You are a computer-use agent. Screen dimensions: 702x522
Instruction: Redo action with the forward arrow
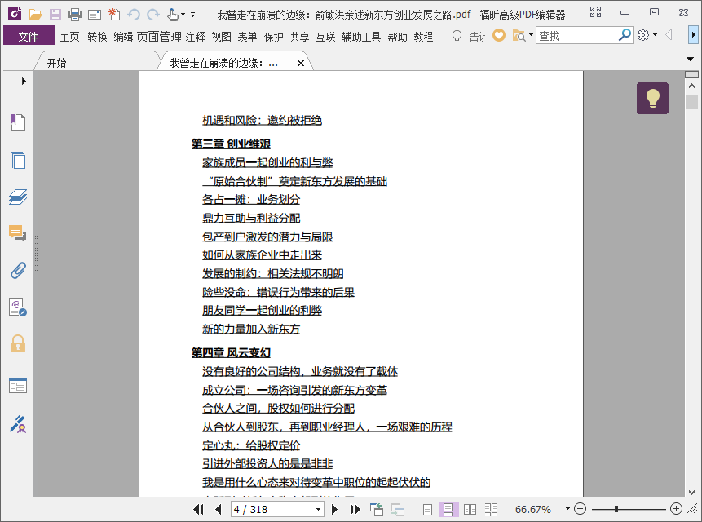[x=153, y=15]
